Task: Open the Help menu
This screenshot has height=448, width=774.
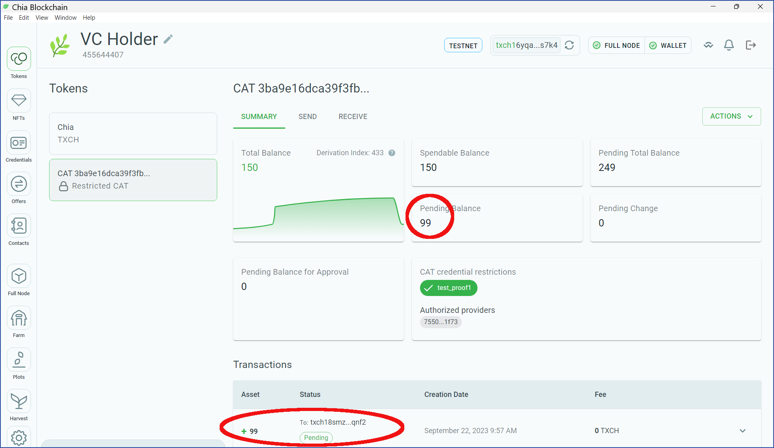Action: tap(89, 18)
